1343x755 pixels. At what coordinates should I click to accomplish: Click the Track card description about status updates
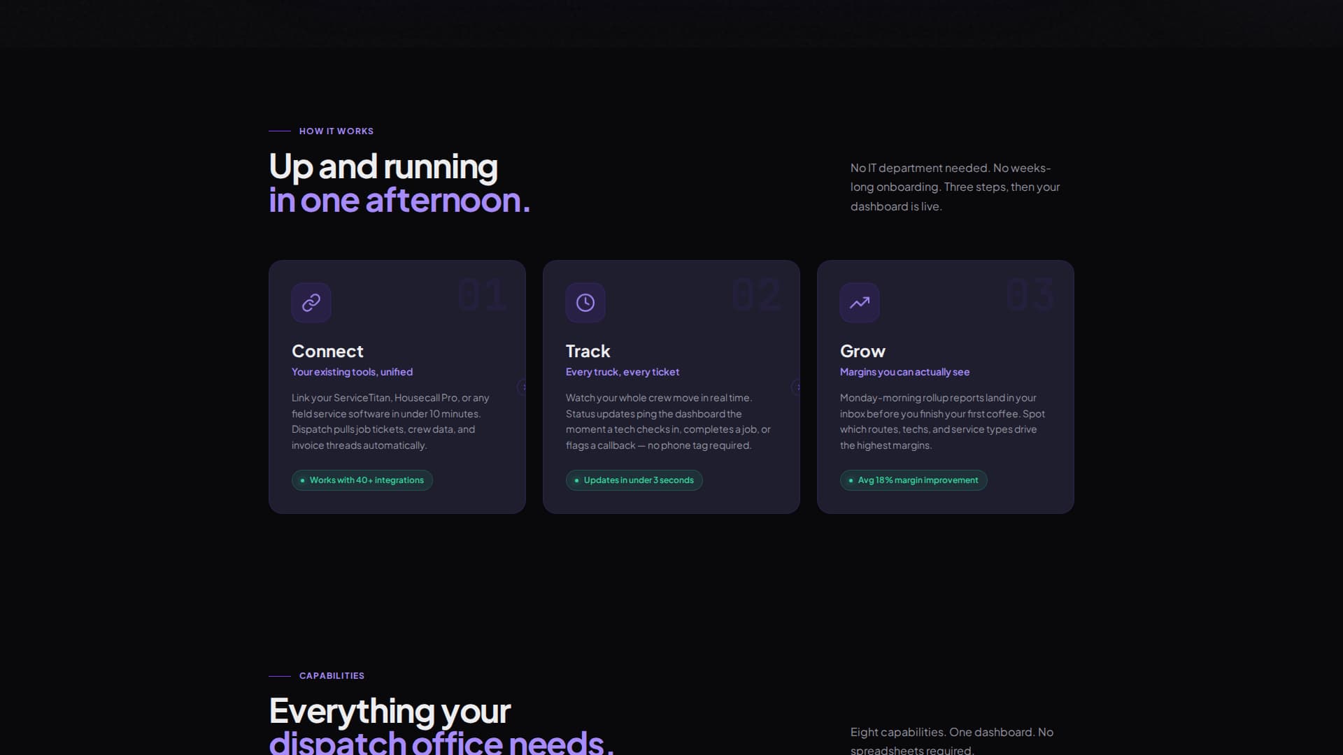coord(668,422)
